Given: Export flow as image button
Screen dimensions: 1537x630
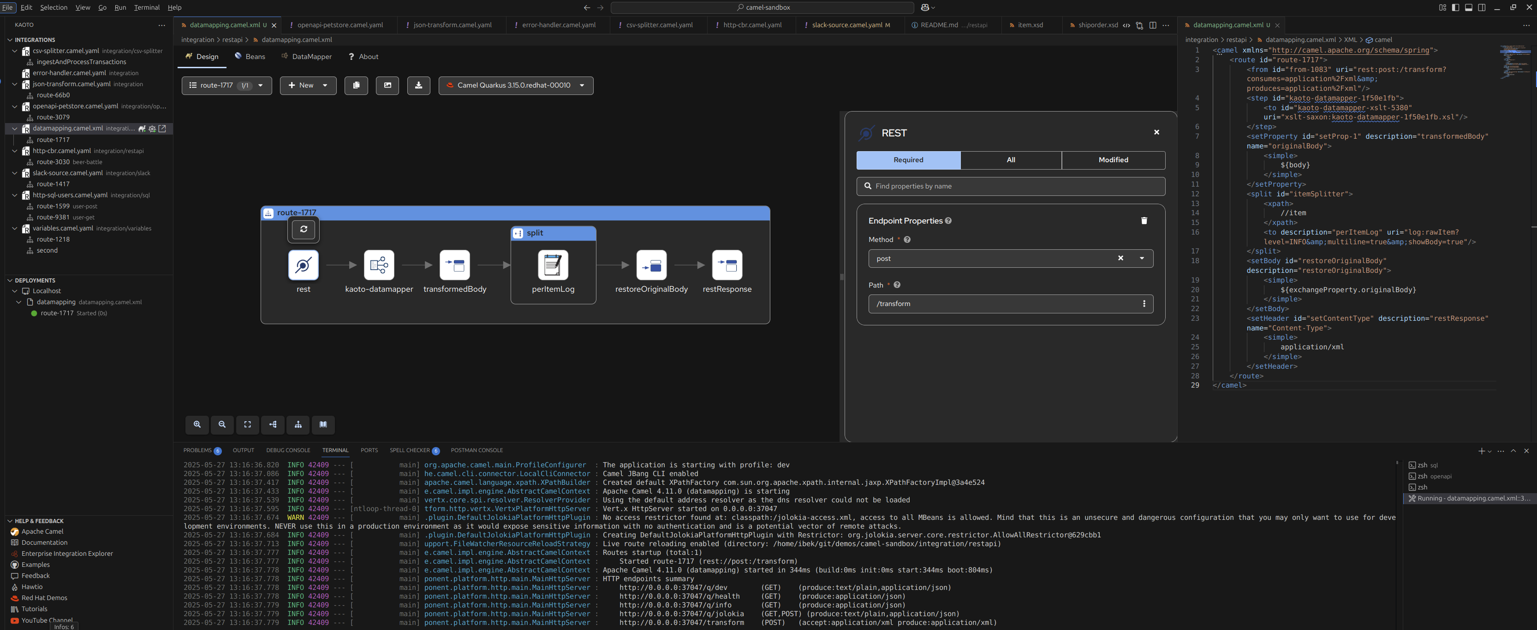Looking at the screenshot, I should coord(387,85).
